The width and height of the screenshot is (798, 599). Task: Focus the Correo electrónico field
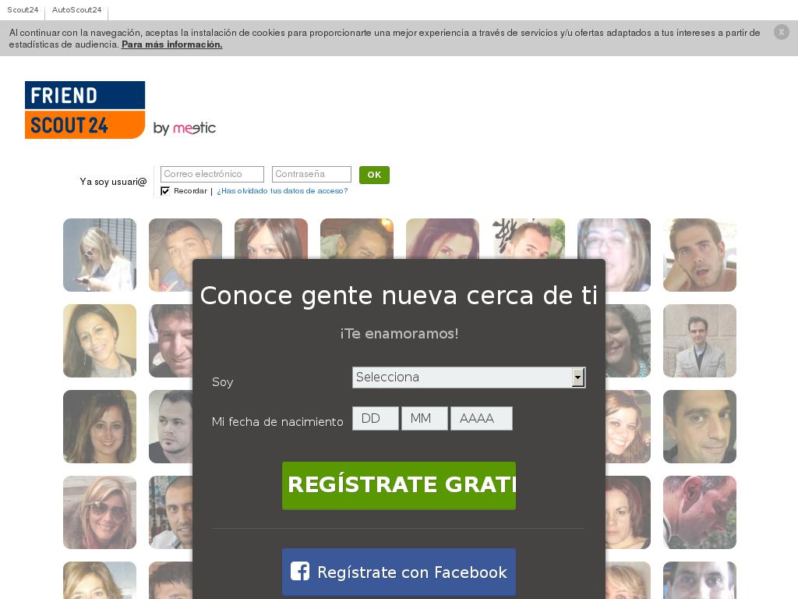point(212,174)
